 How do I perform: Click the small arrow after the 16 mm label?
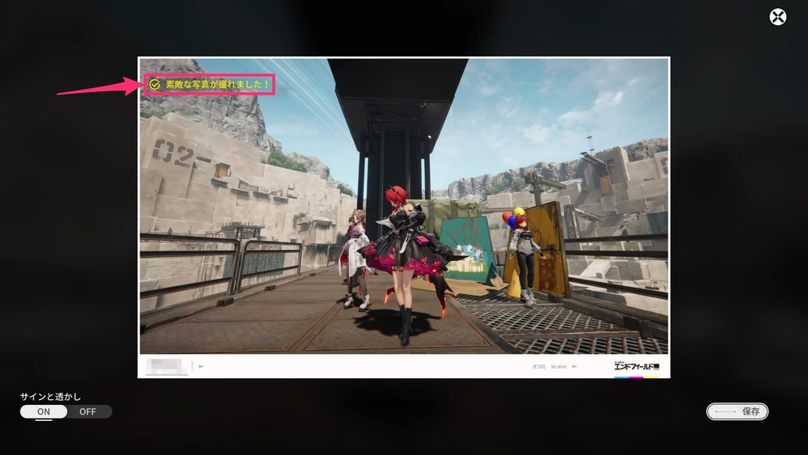[x=574, y=366]
